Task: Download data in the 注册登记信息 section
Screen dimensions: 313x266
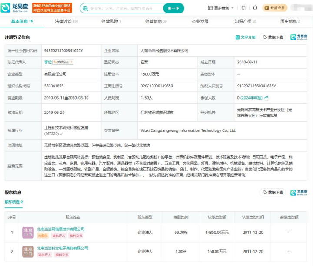Action: coord(273,37)
